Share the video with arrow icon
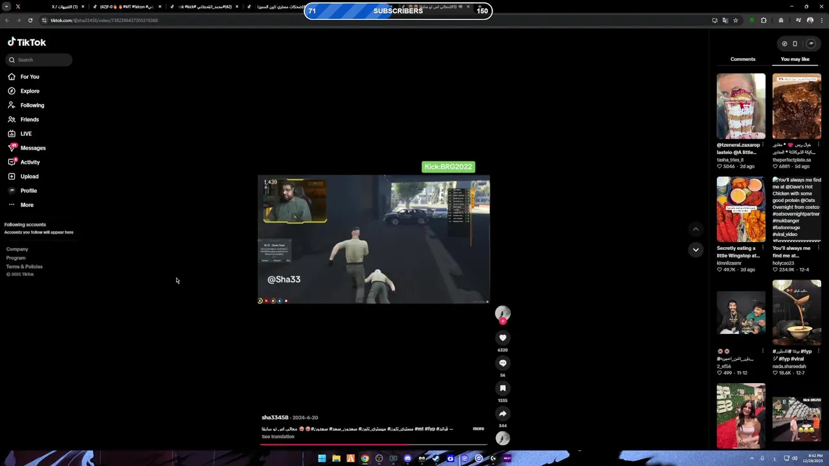This screenshot has width=829, height=466. tap(503, 414)
